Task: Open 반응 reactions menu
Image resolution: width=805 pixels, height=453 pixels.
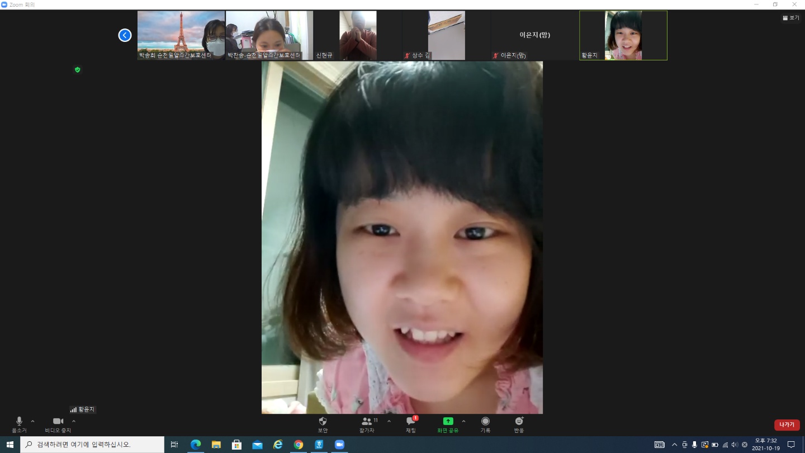Action: click(519, 424)
